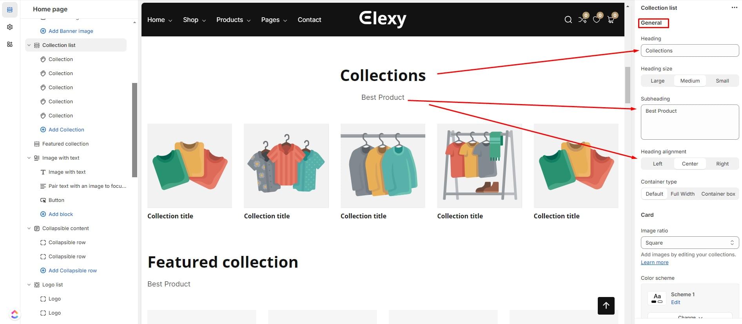Open the Products menu in navigation
Image resolution: width=742 pixels, height=324 pixels.
click(233, 20)
